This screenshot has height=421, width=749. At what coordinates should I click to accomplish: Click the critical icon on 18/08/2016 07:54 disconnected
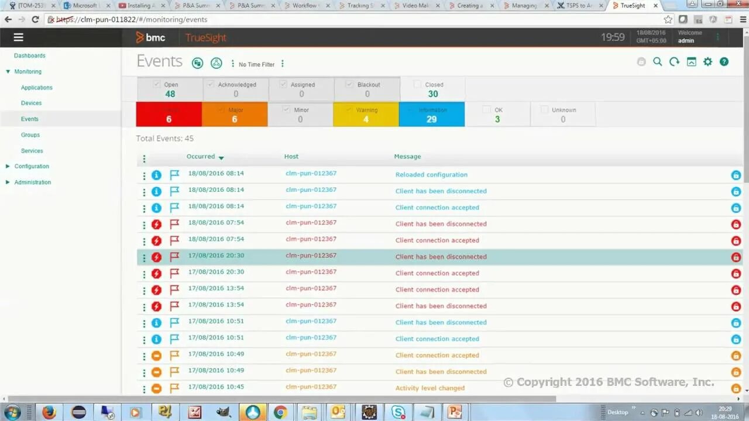click(156, 224)
